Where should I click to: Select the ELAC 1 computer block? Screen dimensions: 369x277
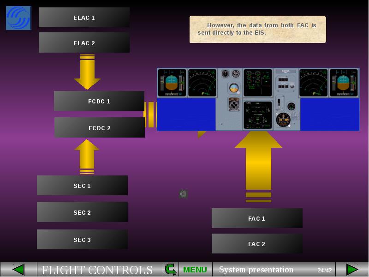[84, 18]
